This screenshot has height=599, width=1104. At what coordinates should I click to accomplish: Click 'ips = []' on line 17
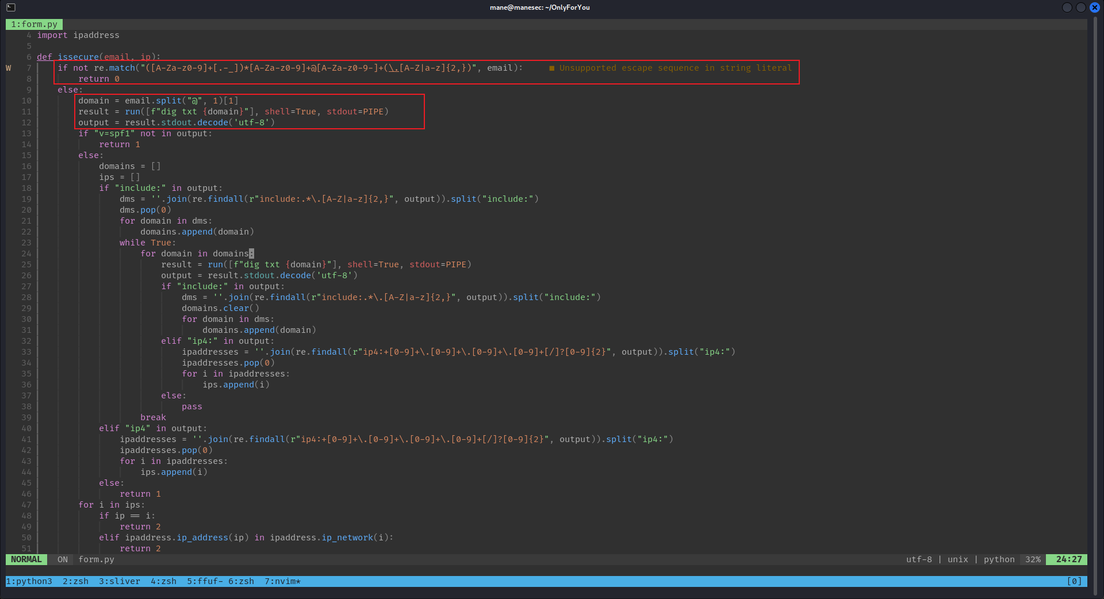click(x=120, y=177)
